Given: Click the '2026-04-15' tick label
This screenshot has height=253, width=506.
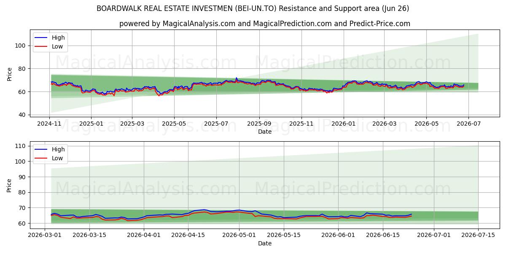Looking at the screenshot, I should (188, 235).
